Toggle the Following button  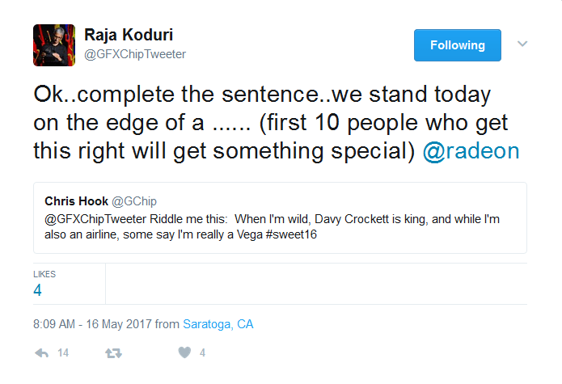click(x=457, y=45)
